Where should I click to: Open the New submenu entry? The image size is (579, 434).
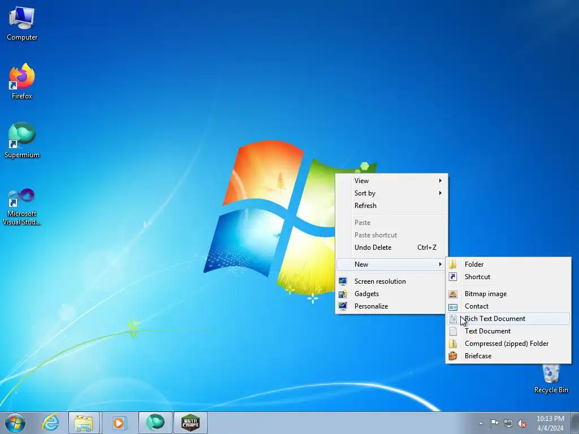pyautogui.click(x=391, y=264)
